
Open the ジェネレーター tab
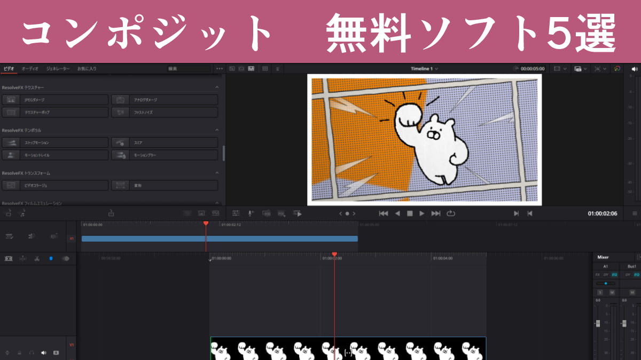coord(58,69)
